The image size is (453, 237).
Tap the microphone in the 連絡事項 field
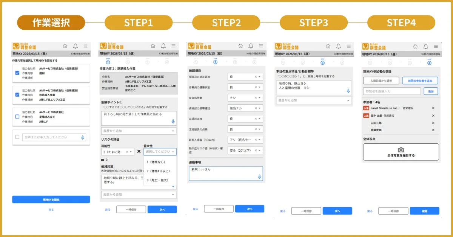click(x=260, y=176)
